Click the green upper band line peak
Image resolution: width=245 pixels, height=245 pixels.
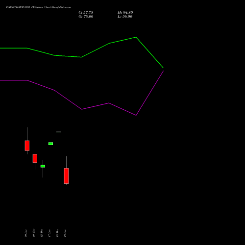[x=136, y=37]
